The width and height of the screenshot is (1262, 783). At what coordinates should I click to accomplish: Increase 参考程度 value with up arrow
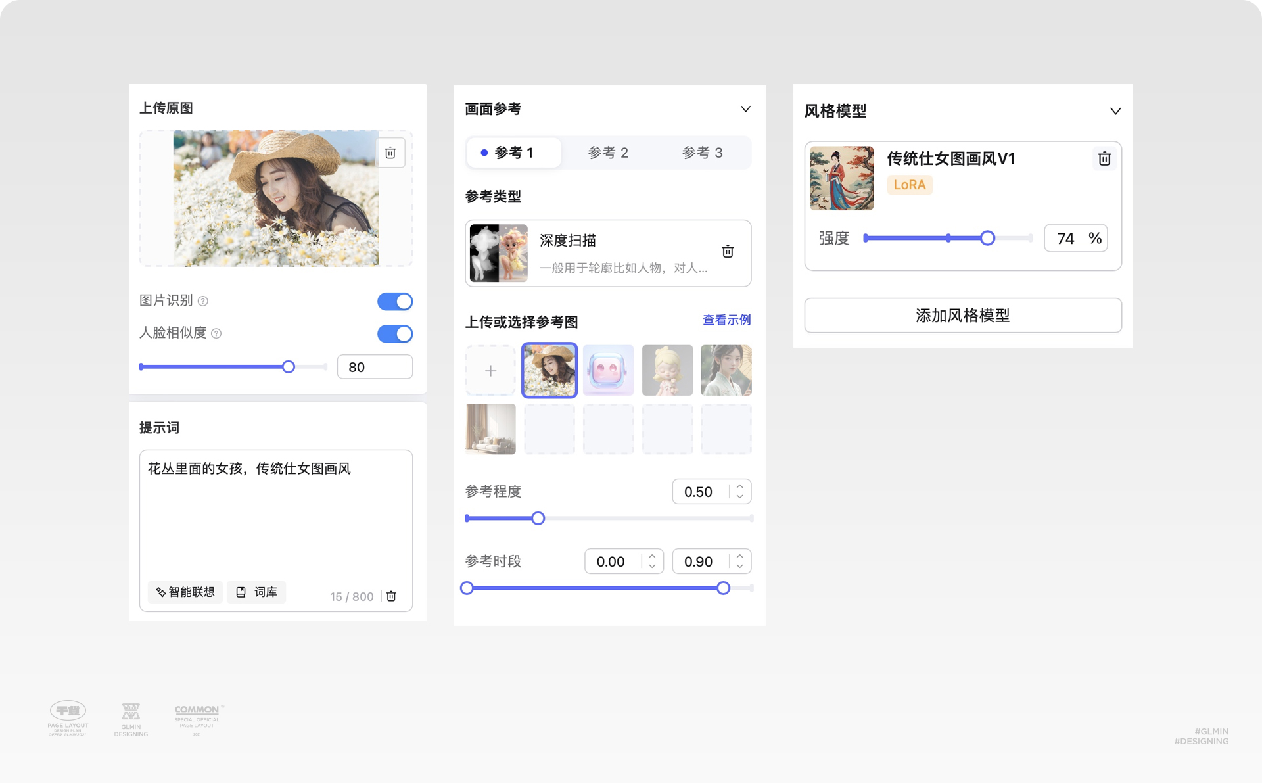740,487
